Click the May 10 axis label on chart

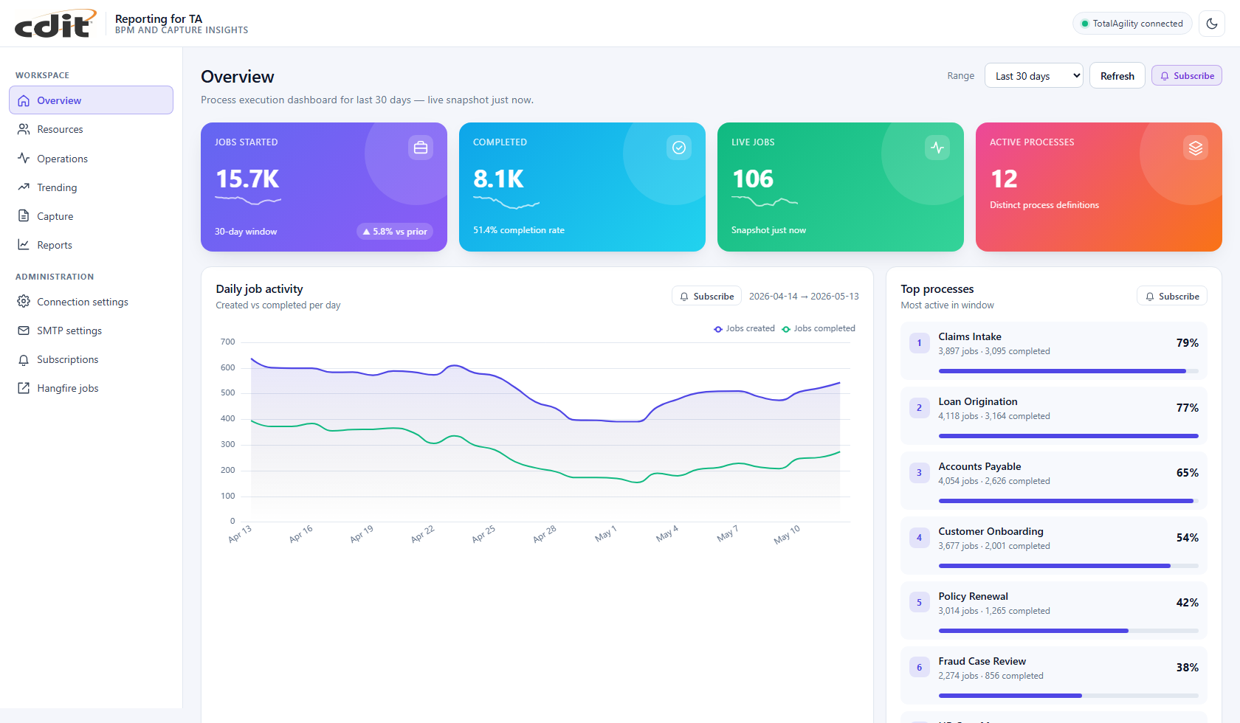pyautogui.click(x=787, y=534)
